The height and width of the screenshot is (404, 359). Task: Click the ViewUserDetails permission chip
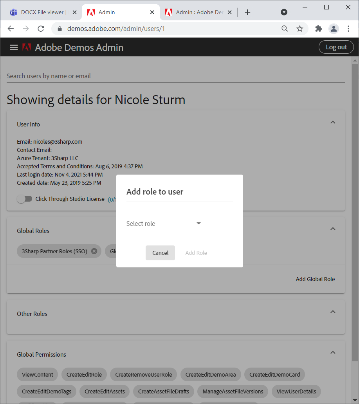coord(296,391)
